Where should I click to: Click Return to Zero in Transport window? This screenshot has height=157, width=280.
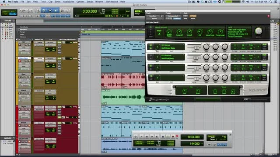pos(141,137)
